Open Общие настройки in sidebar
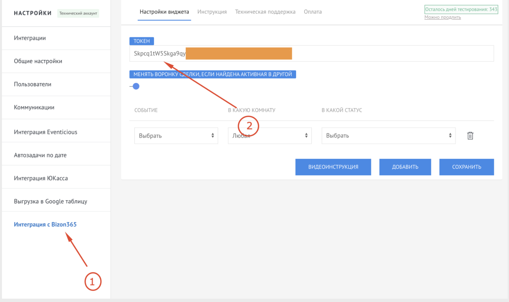Viewport: 509px width, 302px height. point(38,61)
